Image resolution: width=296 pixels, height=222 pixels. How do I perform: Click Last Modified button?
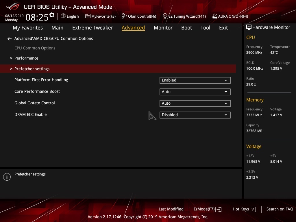click(x=171, y=209)
